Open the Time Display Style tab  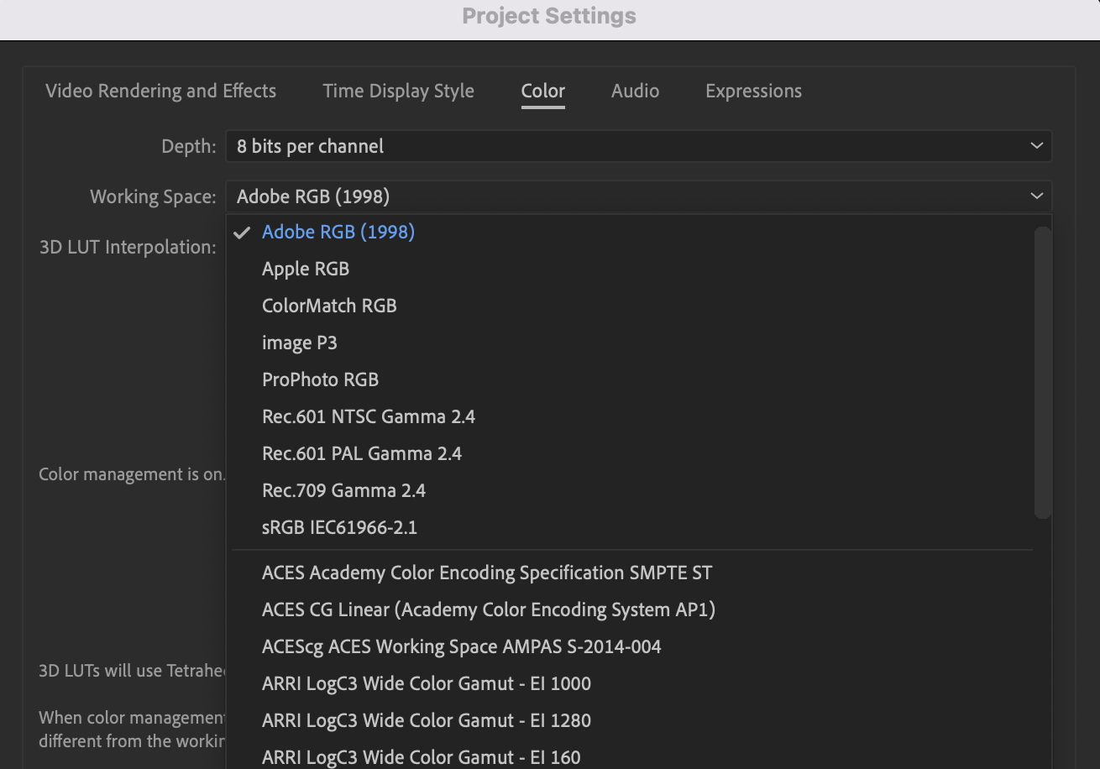[x=398, y=91]
